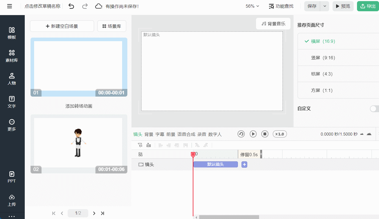Click the 预览 preview button
This screenshot has height=219, width=379.
click(343, 6)
